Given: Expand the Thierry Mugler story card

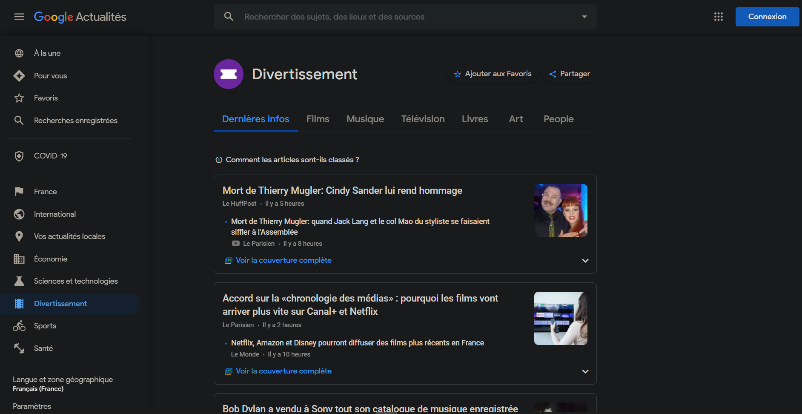Looking at the screenshot, I should tap(585, 261).
